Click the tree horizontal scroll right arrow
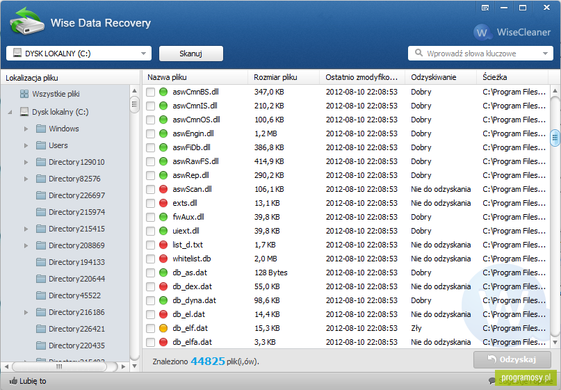The height and width of the screenshot is (390, 561). [x=124, y=367]
